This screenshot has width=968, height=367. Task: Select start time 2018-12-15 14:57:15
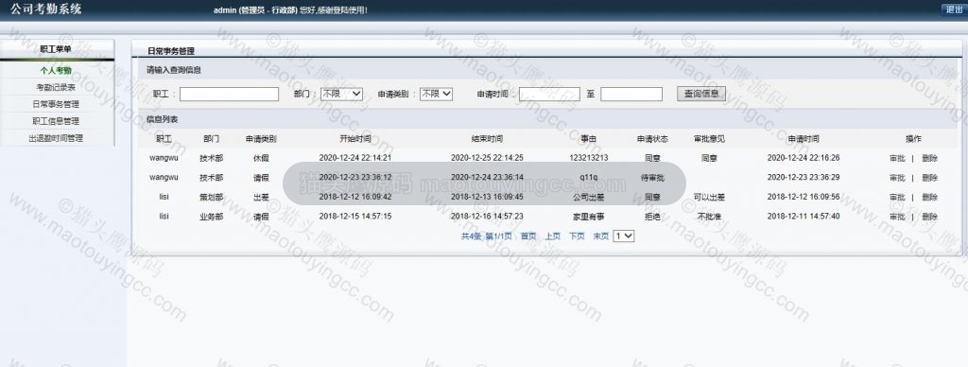pyautogui.click(x=355, y=217)
